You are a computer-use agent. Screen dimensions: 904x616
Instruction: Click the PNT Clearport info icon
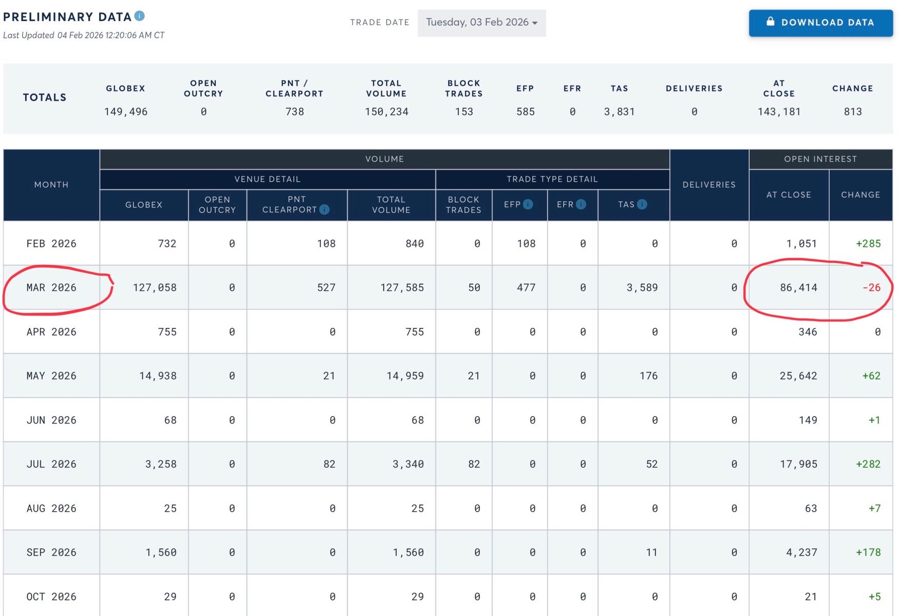(x=324, y=209)
